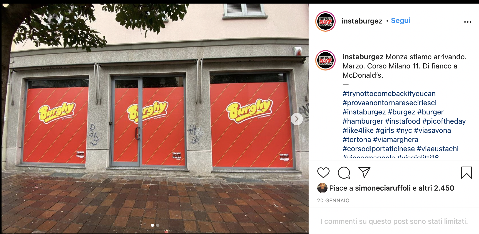Share post using the paper plane icon

[364, 173]
